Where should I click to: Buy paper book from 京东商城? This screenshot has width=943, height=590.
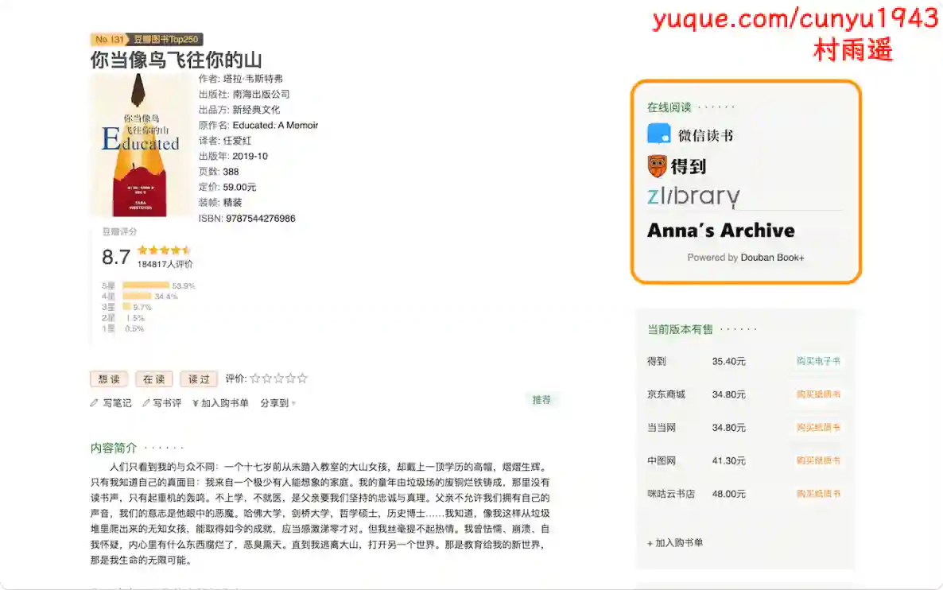coord(818,394)
